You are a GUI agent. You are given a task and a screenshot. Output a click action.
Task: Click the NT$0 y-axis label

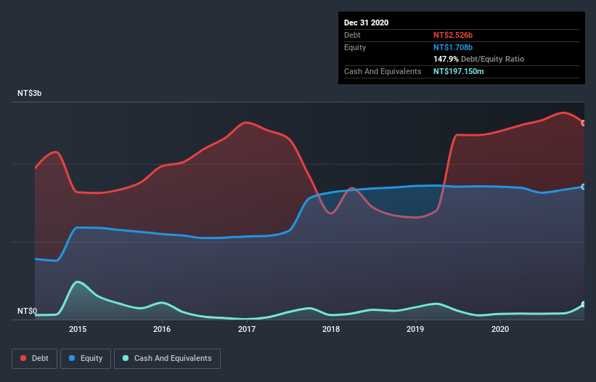27,311
